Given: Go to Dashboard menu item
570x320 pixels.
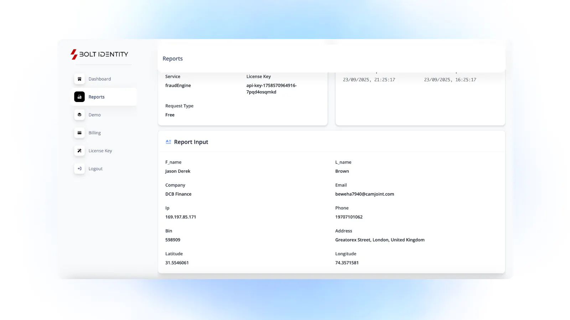Looking at the screenshot, I should pos(100,79).
